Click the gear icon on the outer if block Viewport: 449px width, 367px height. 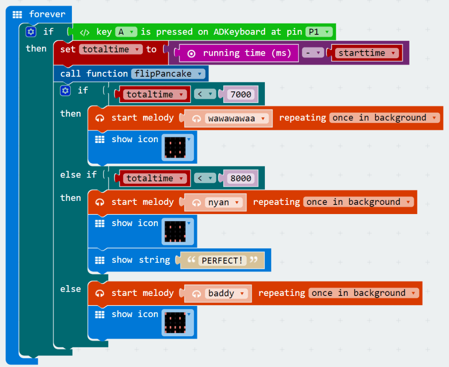click(x=31, y=32)
